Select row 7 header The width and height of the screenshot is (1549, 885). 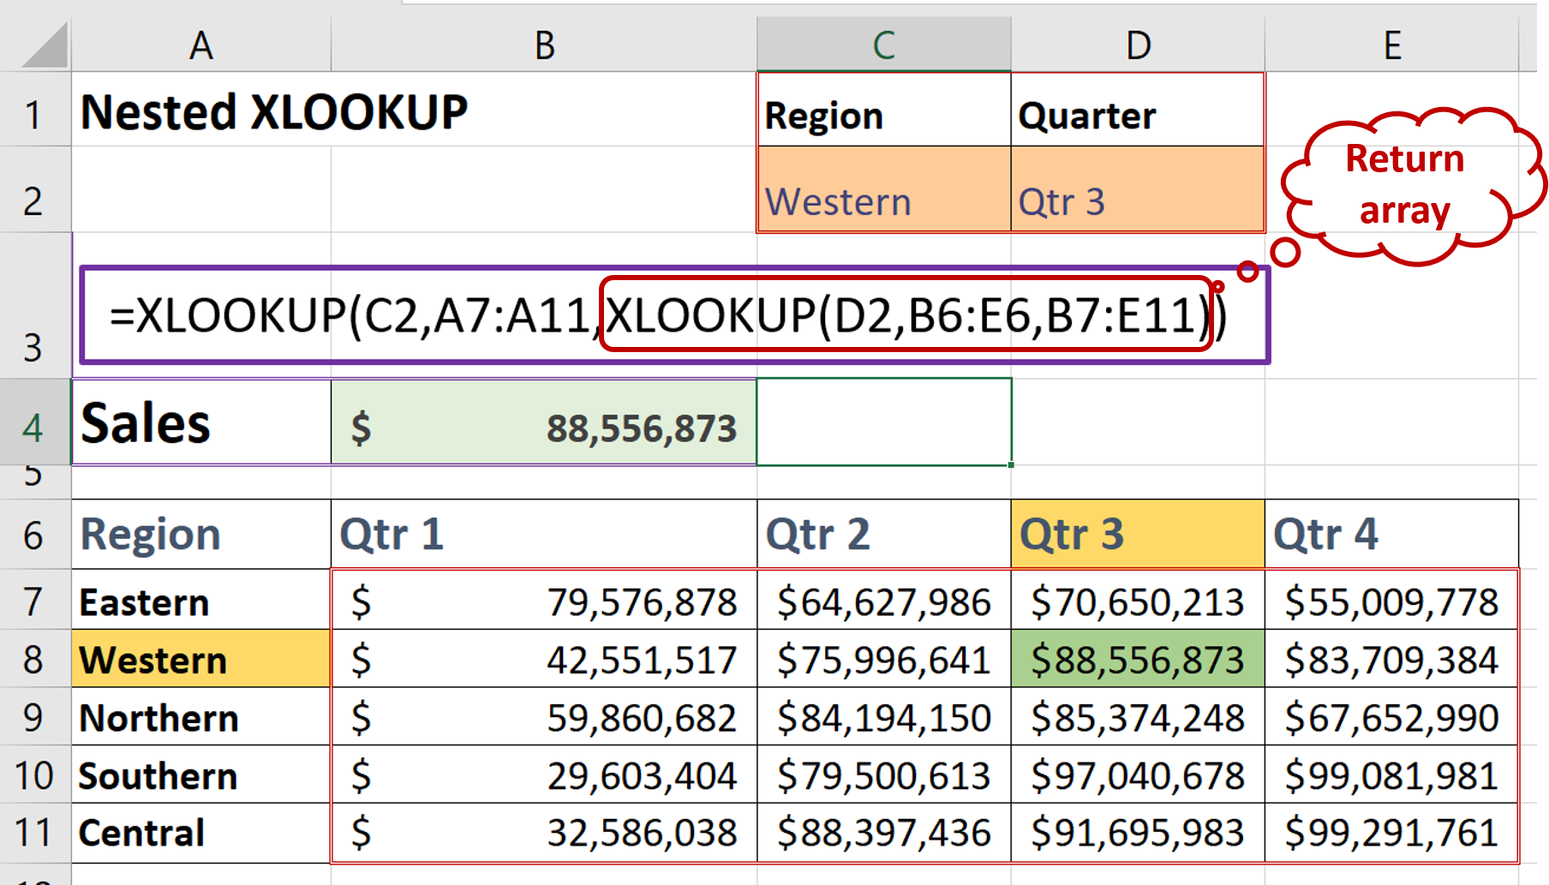35,601
